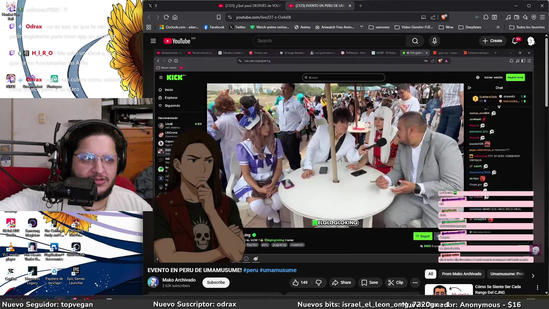Show hidden bookmarks with the chevron
The height and width of the screenshot is (309, 549).
pyautogui.click(x=498, y=27)
